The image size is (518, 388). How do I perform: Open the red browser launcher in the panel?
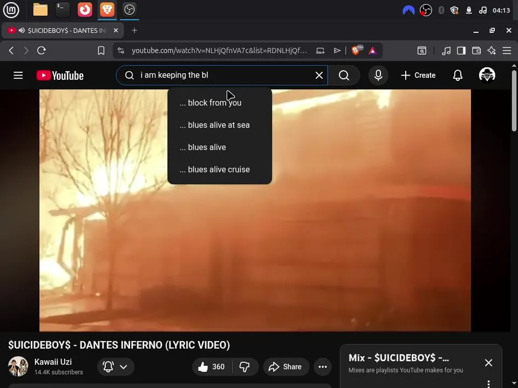[85, 10]
